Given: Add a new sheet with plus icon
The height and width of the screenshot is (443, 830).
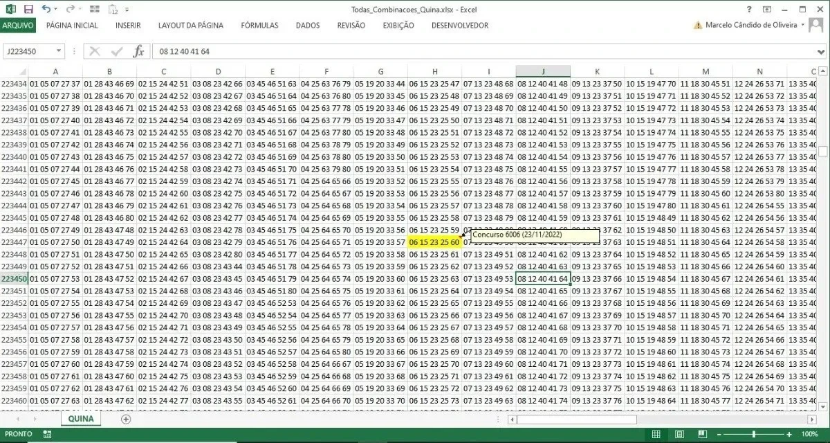Looking at the screenshot, I should tap(126, 419).
